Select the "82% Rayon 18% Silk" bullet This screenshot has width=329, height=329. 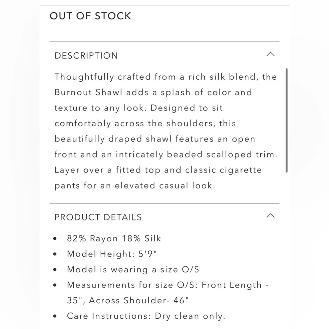pyautogui.click(x=114, y=239)
